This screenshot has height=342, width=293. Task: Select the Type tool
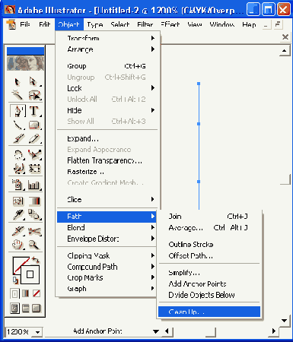[34, 111]
